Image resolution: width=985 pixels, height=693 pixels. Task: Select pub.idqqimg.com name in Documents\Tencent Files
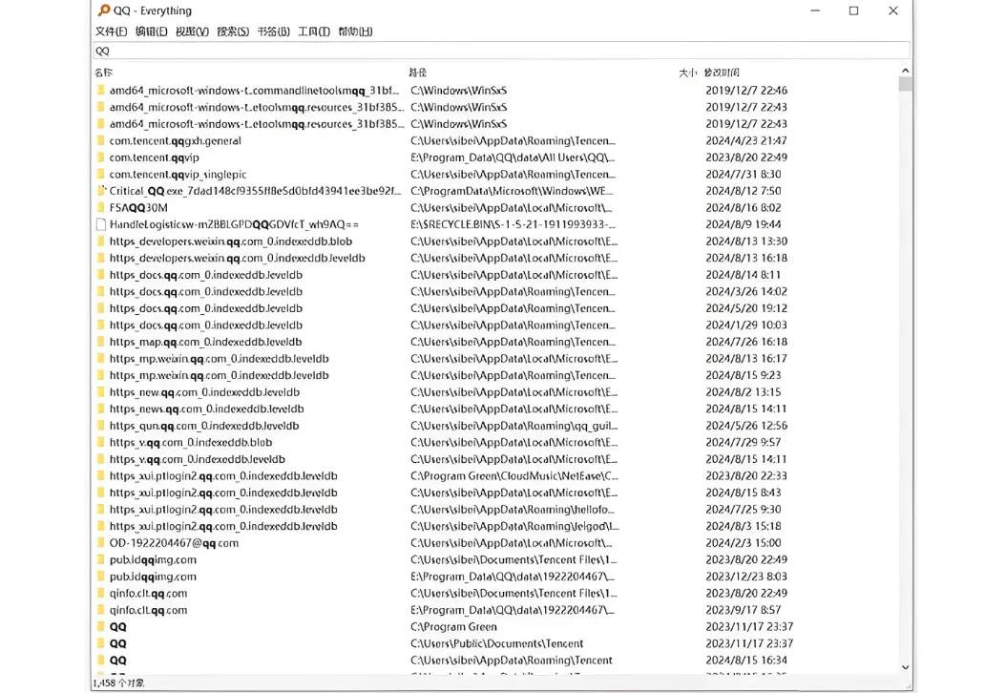153,559
